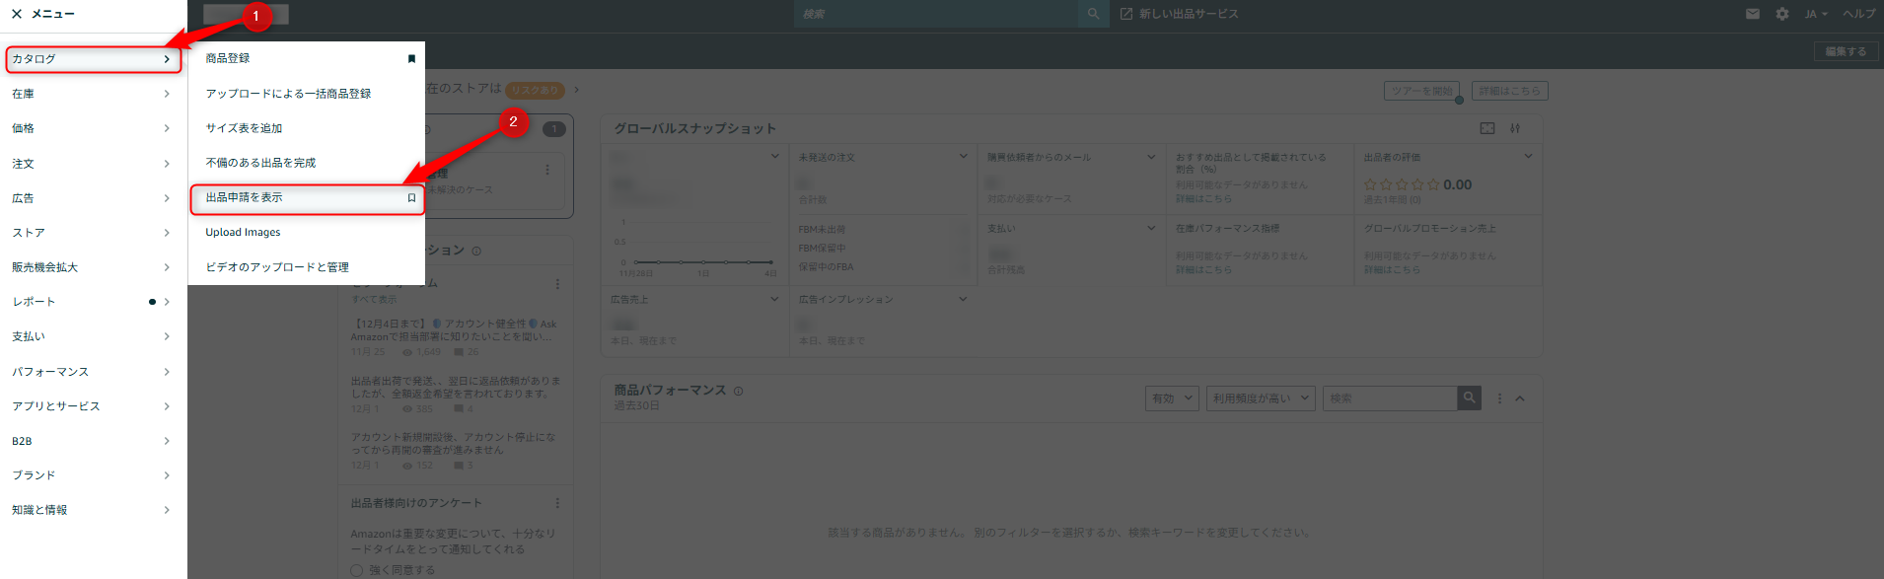Select アップロードによる一括商品登録 in submenu

288,94
